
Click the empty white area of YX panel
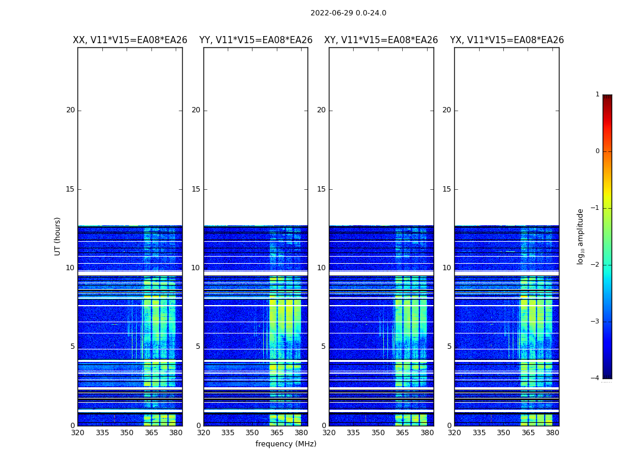coord(506,136)
